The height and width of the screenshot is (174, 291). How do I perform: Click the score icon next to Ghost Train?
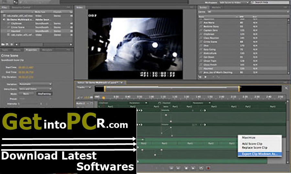(x=201, y=61)
